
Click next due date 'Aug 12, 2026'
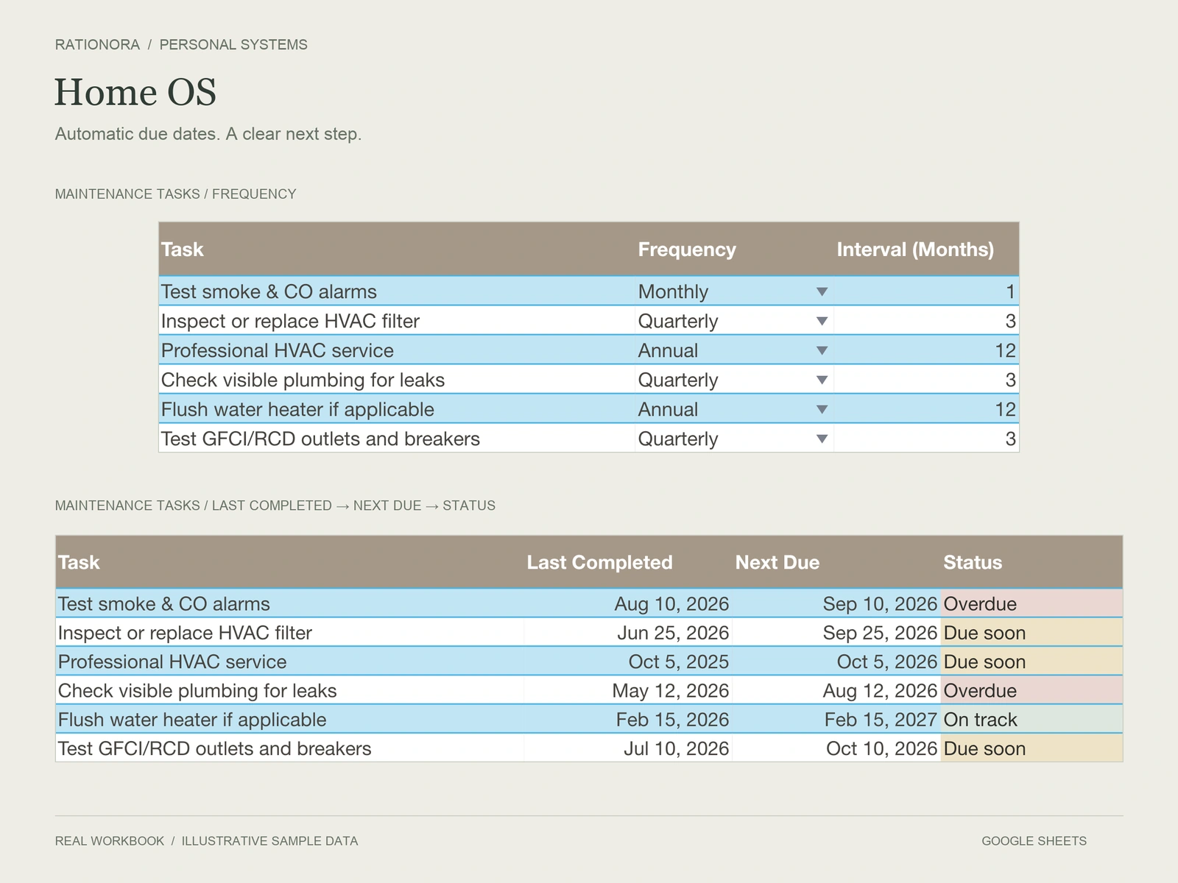pos(836,690)
